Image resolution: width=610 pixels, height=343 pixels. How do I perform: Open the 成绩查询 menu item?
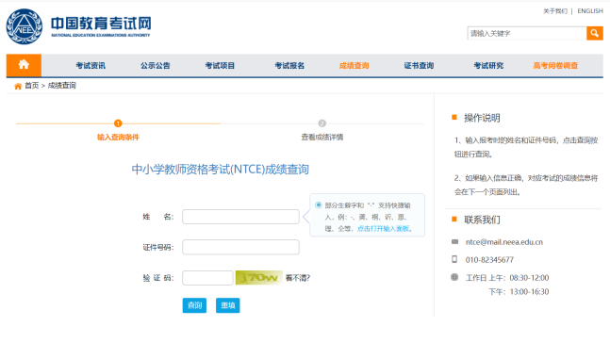click(354, 65)
